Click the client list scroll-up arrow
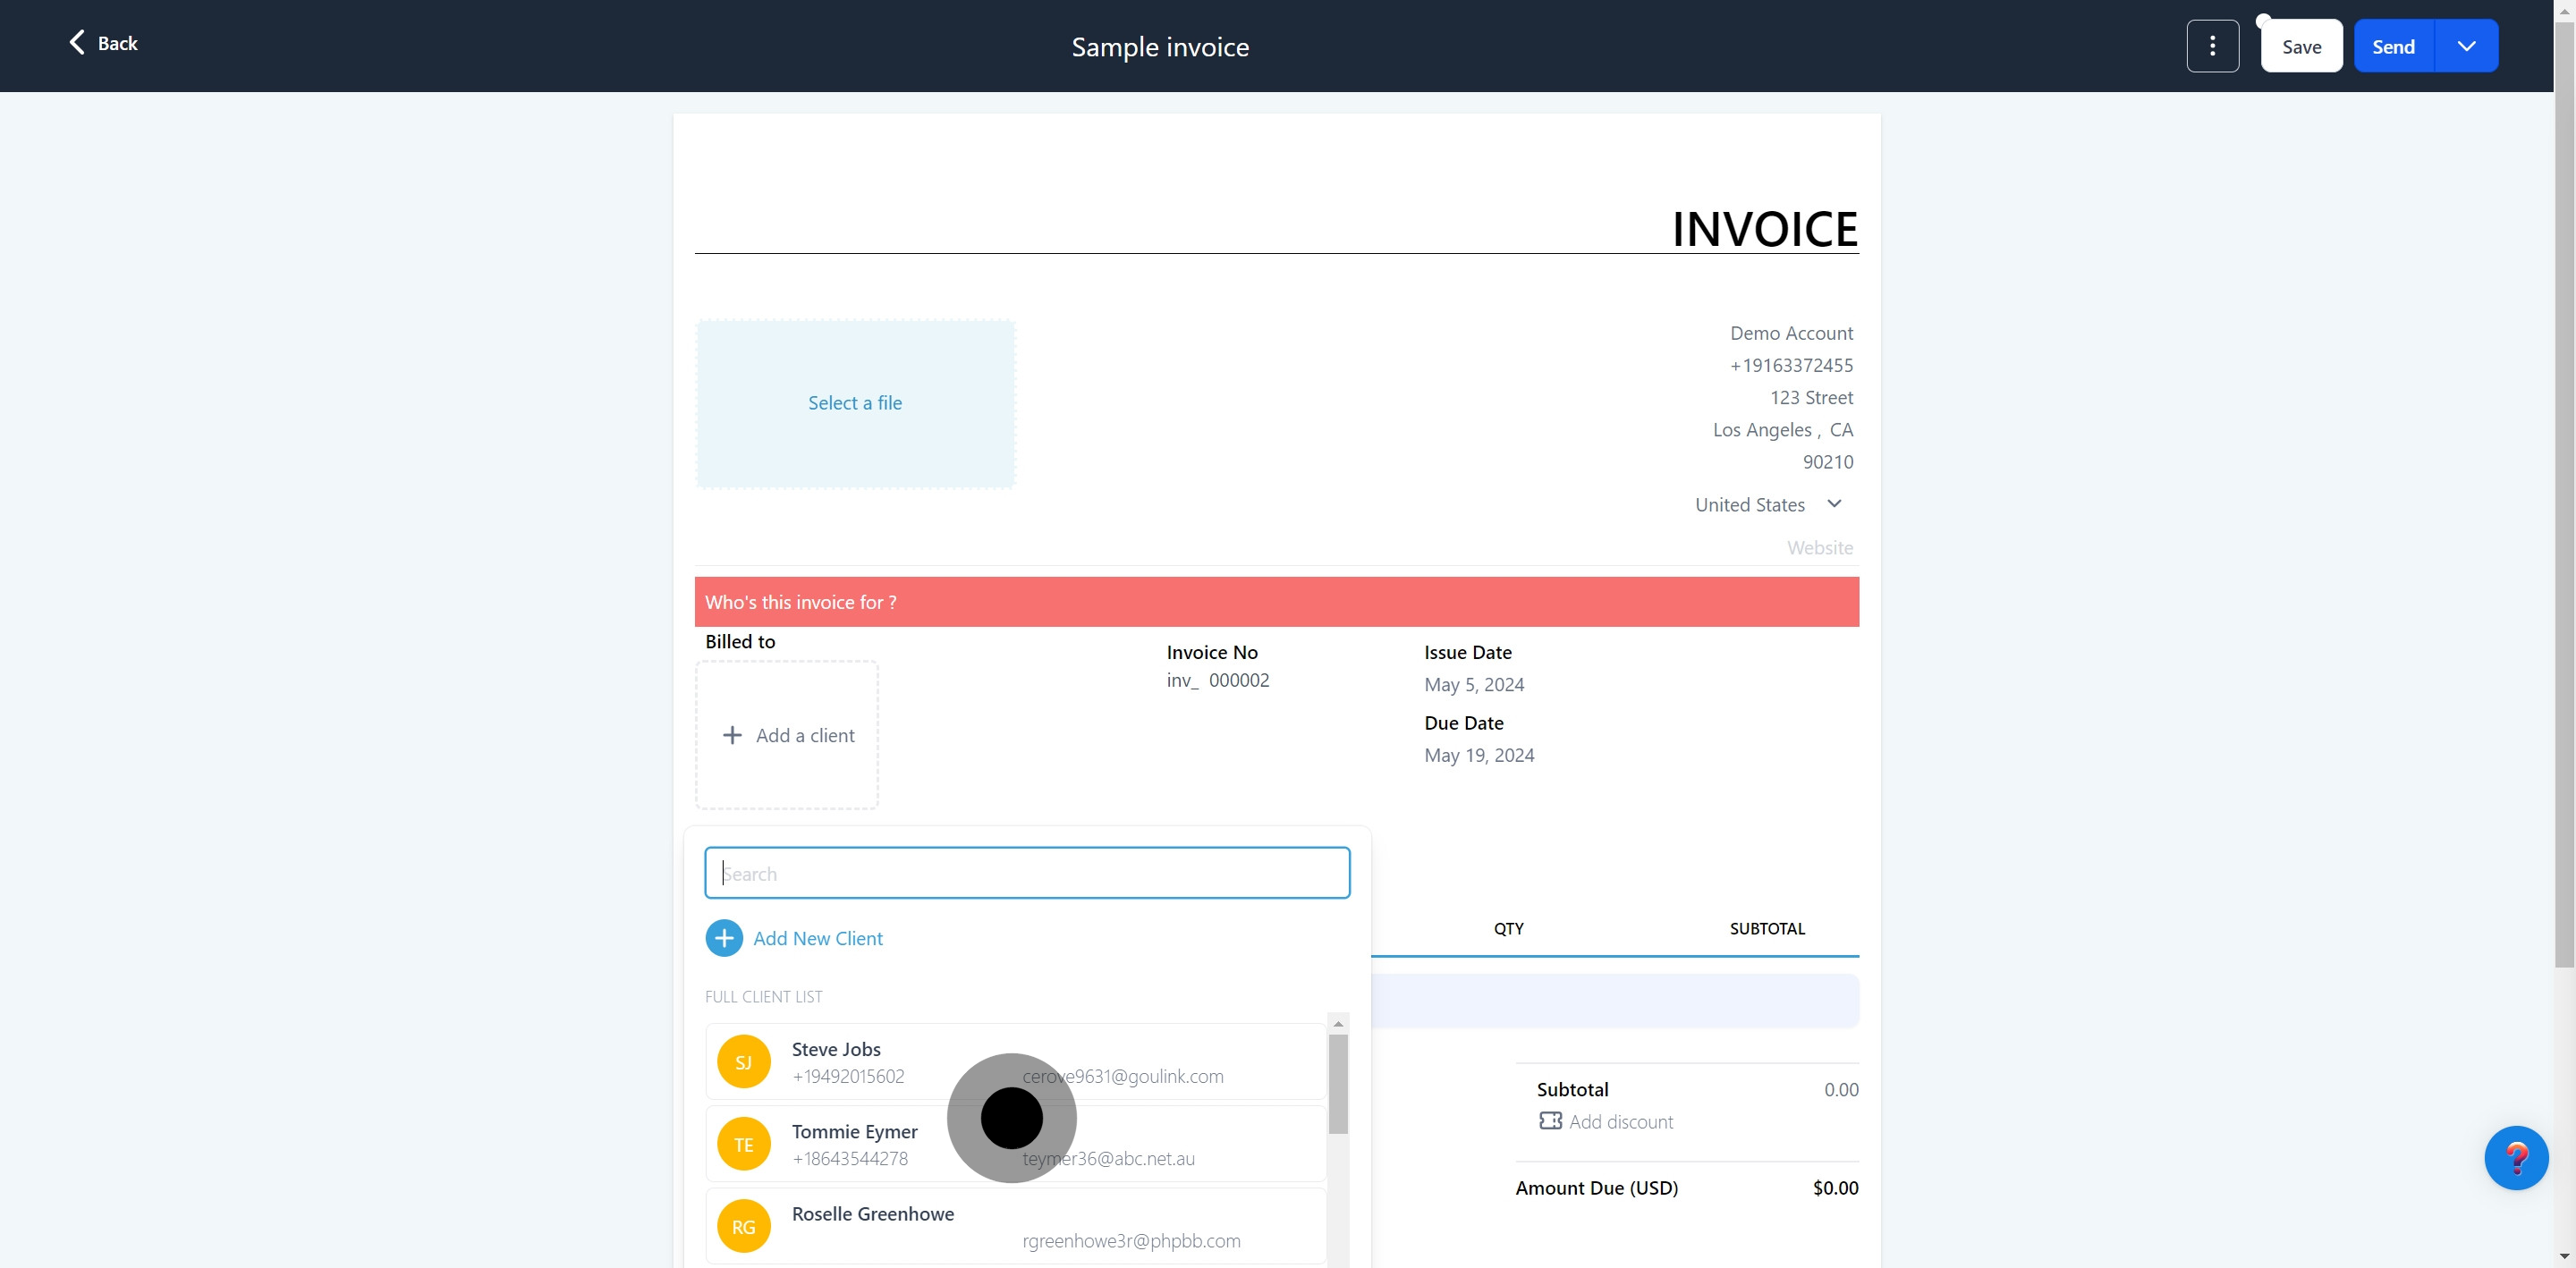The image size is (2576, 1268). (x=1338, y=1024)
